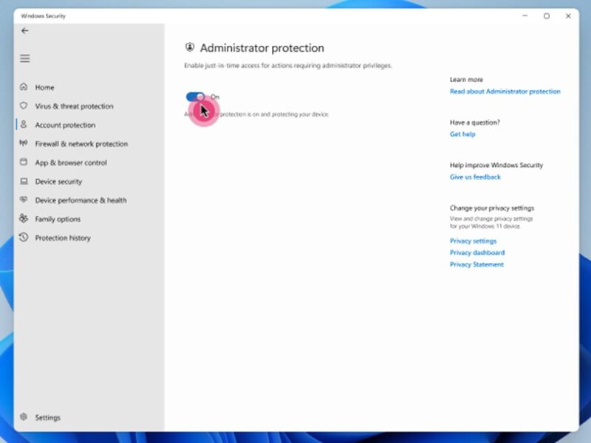Navigate to Home in the sidebar
591x443 pixels.
[44, 87]
